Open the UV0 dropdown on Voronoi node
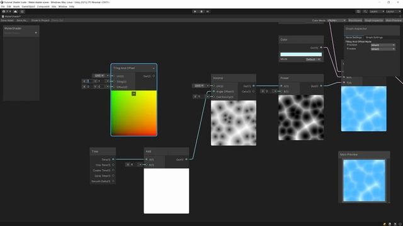Viewport: 403px width, 226px height. 199,85
